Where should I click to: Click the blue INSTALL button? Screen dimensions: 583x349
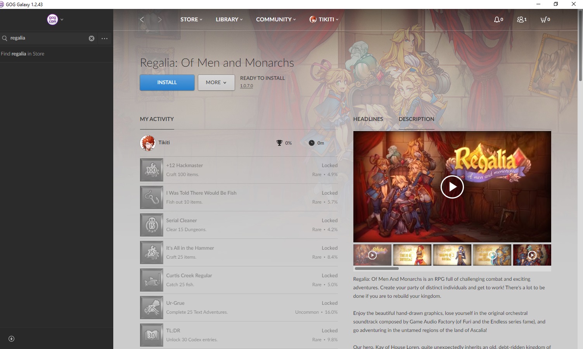[x=167, y=83]
